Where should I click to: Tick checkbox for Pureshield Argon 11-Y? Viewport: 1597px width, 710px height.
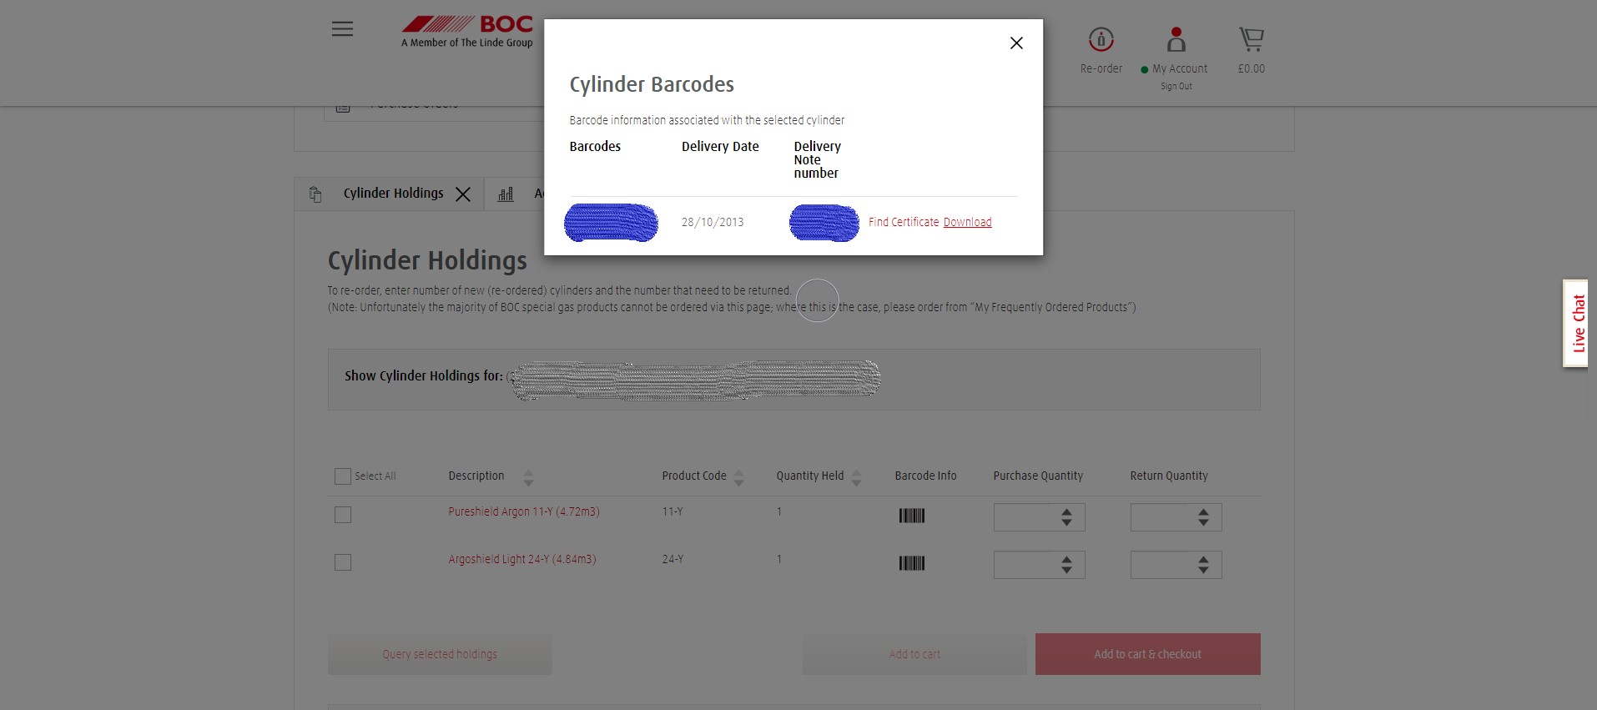pos(343,515)
